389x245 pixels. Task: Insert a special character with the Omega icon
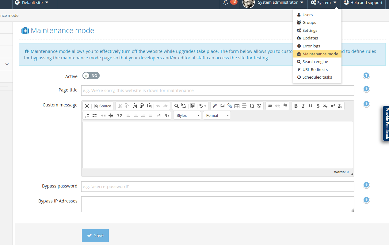252,106
